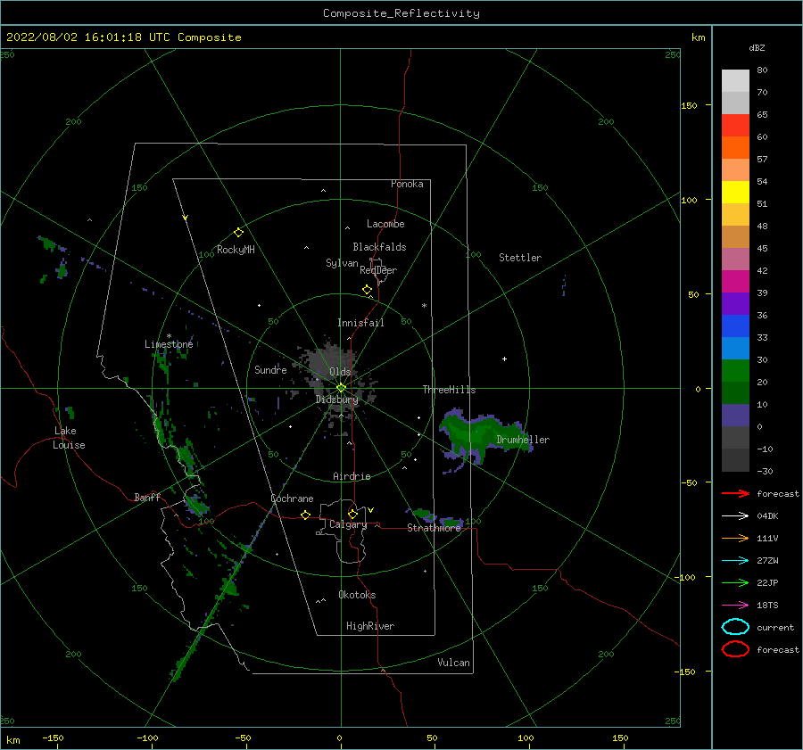803x750 pixels.
Task: Click the Sundre label
Action: click(x=270, y=369)
